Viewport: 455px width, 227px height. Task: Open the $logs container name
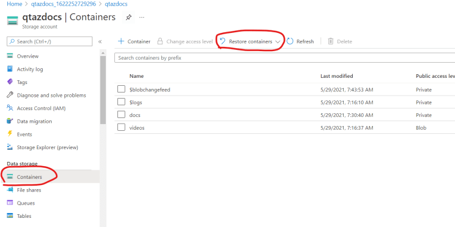(x=136, y=102)
